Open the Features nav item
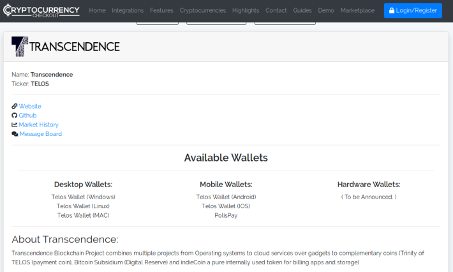 point(161,10)
